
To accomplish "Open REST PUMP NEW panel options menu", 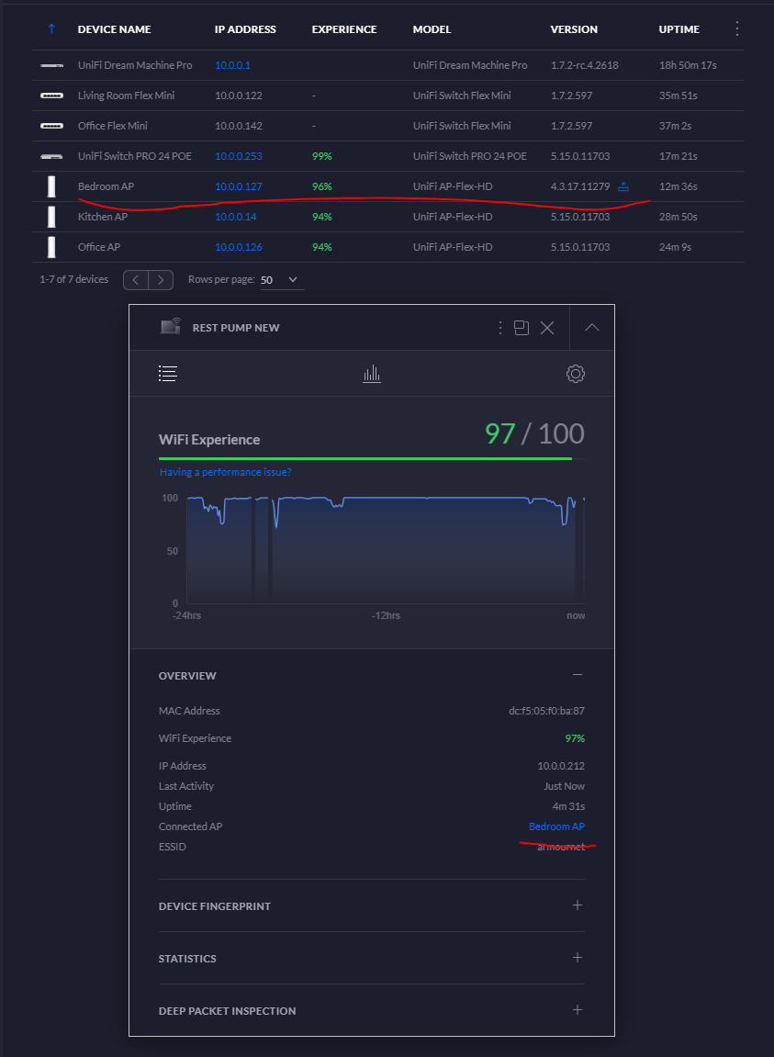I will pyautogui.click(x=500, y=328).
